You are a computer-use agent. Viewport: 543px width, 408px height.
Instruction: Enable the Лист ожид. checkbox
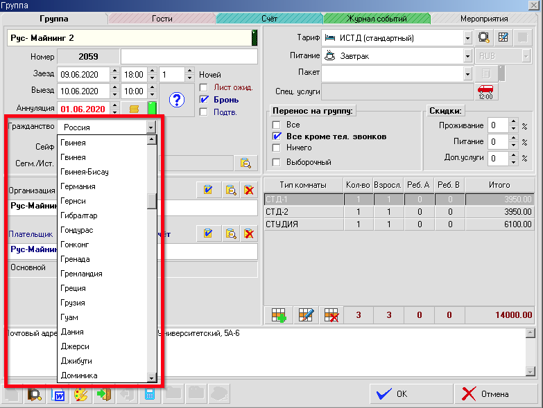pos(204,87)
